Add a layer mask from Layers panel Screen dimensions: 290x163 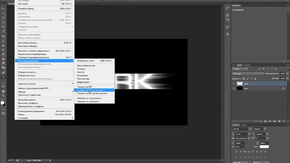(x=266, y=121)
